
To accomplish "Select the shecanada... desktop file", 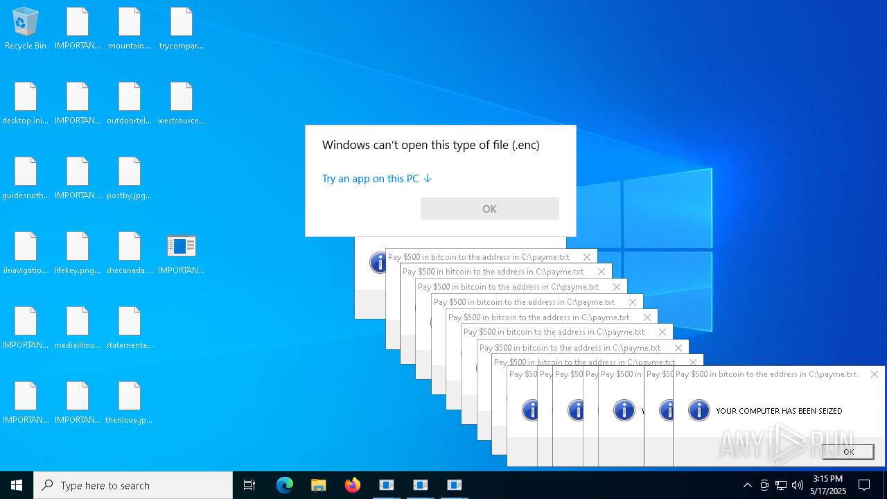I will click(x=130, y=254).
